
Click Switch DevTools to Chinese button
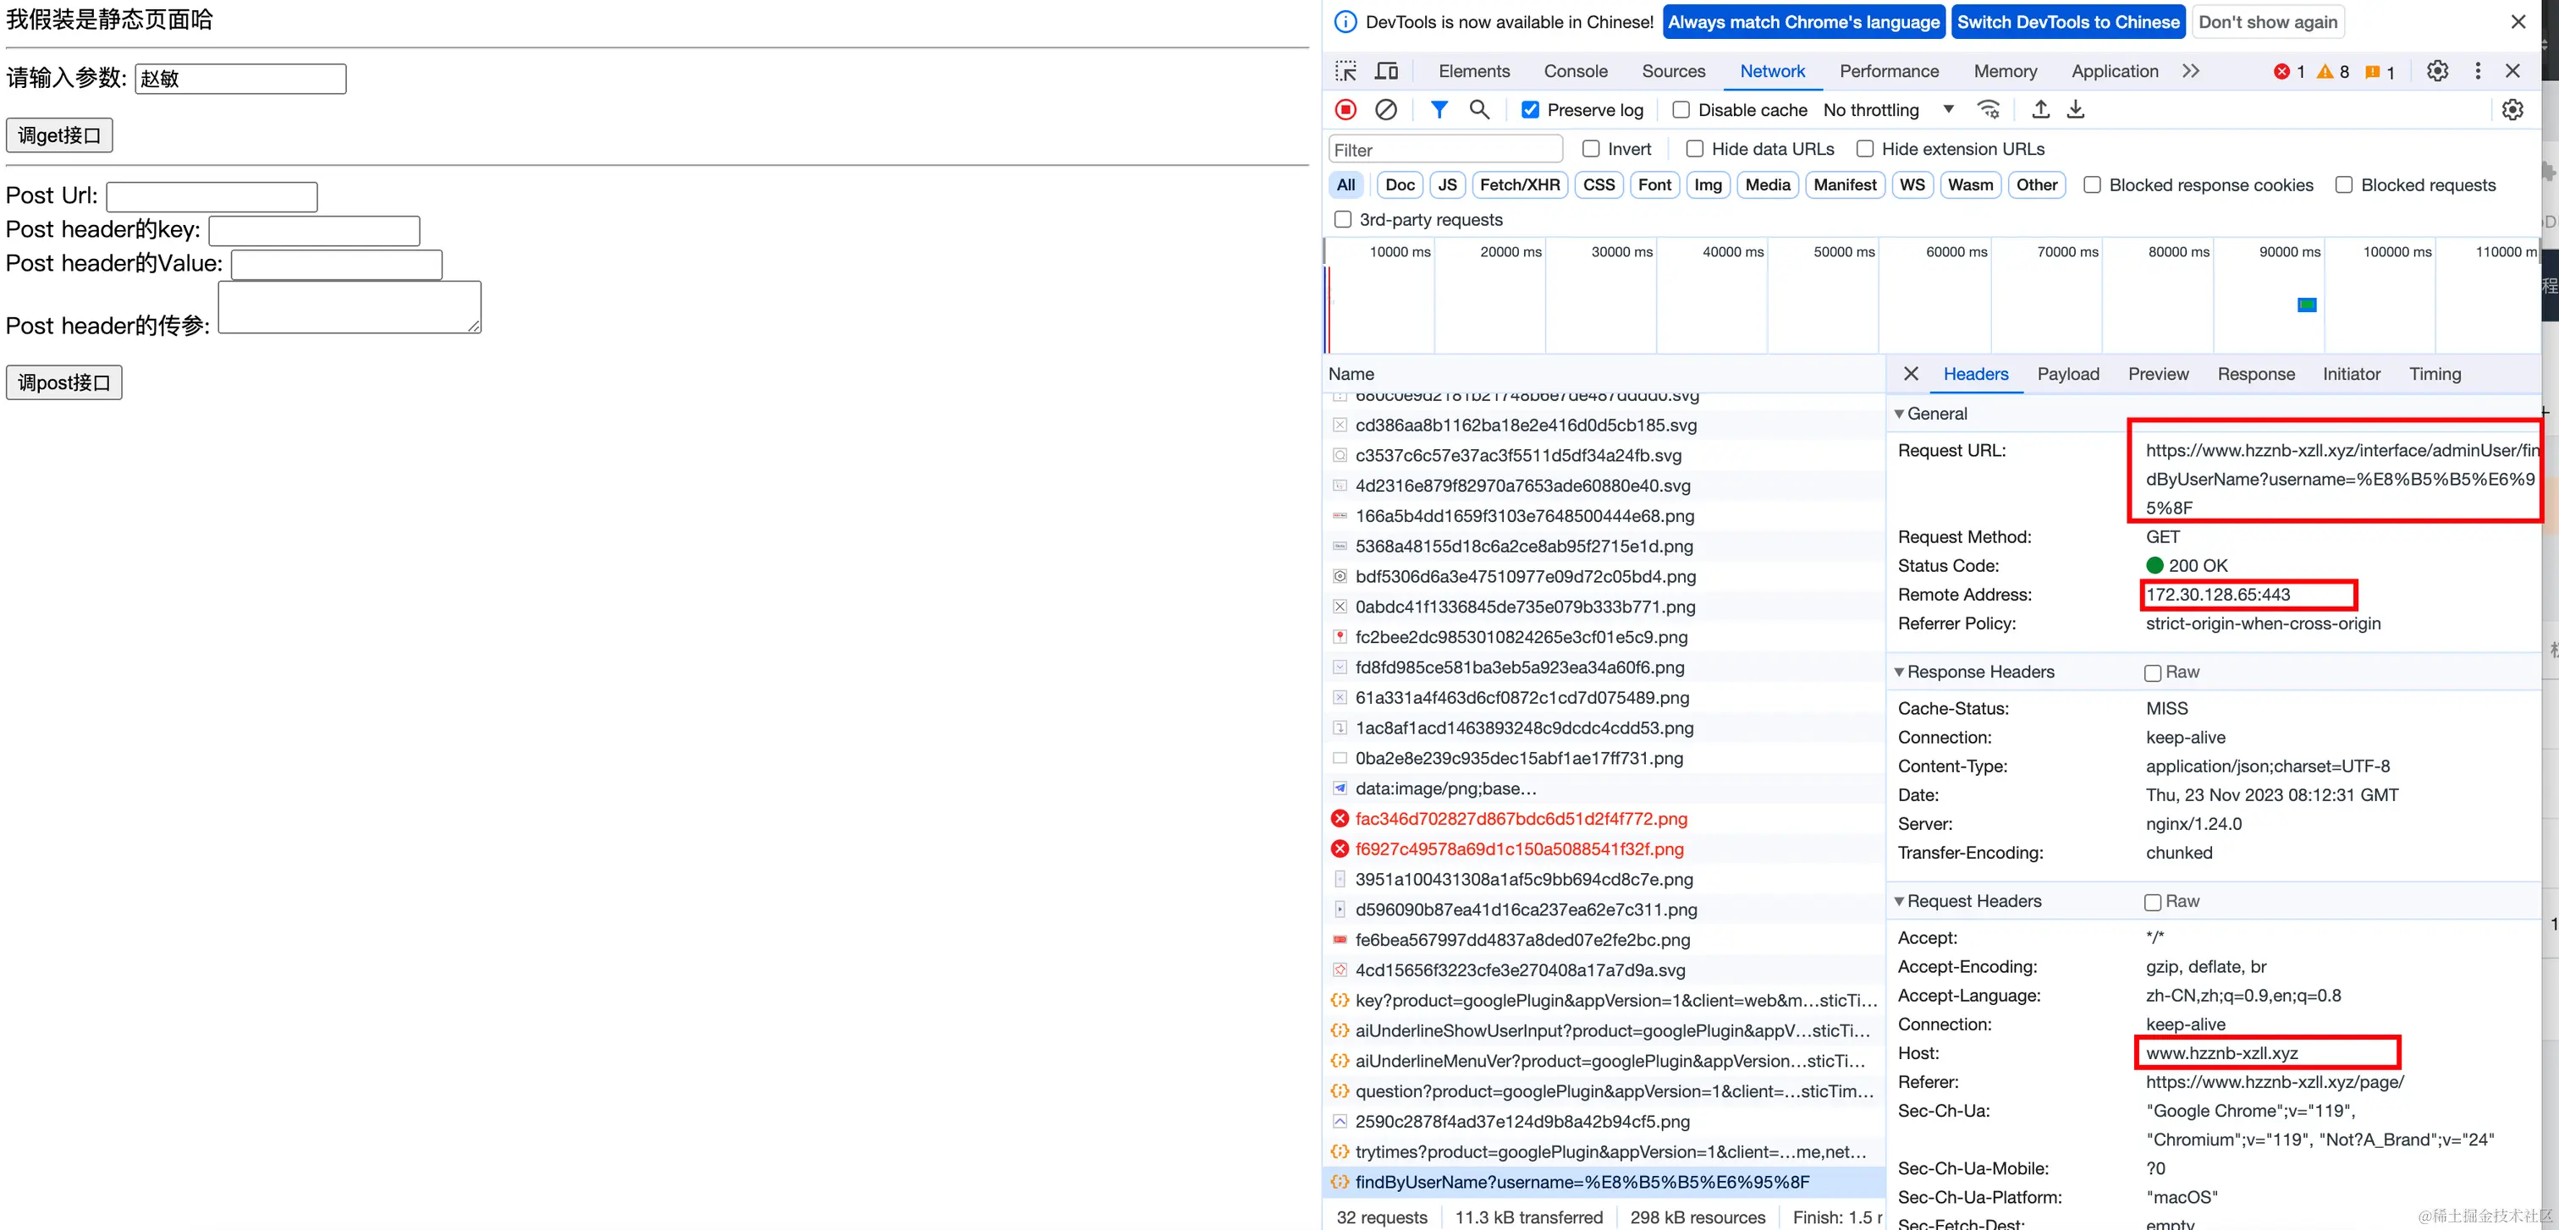pyautogui.click(x=2067, y=22)
